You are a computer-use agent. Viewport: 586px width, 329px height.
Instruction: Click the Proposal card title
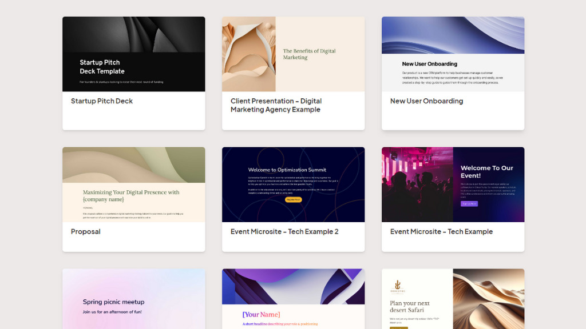(86, 232)
